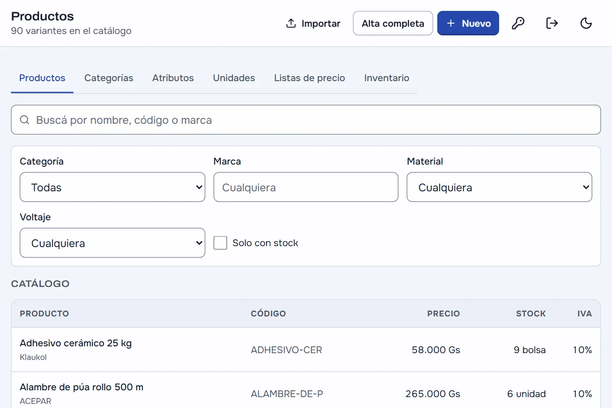This screenshot has width=612, height=408.
Task: Click the CÓDIGO column header
Action: click(x=268, y=314)
